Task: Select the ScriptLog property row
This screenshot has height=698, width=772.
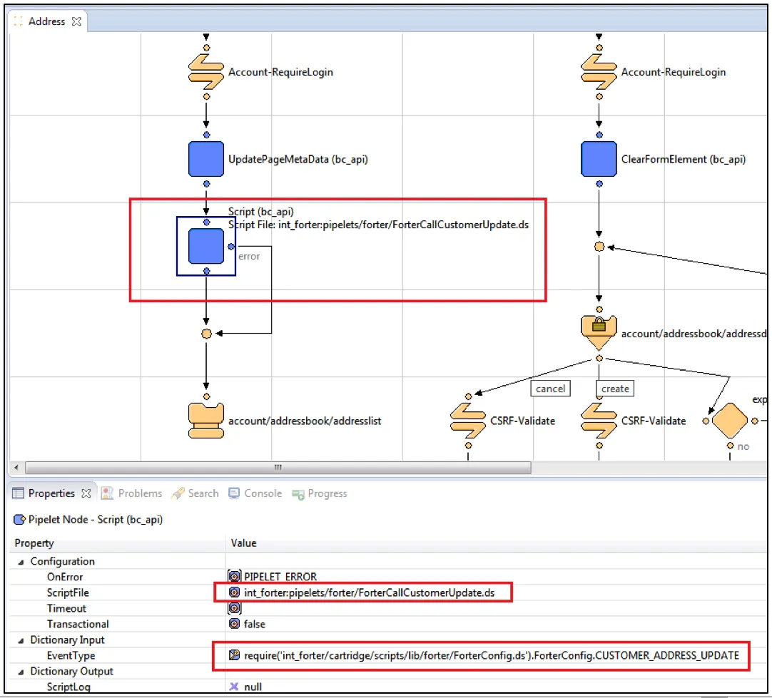Action: point(388,687)
